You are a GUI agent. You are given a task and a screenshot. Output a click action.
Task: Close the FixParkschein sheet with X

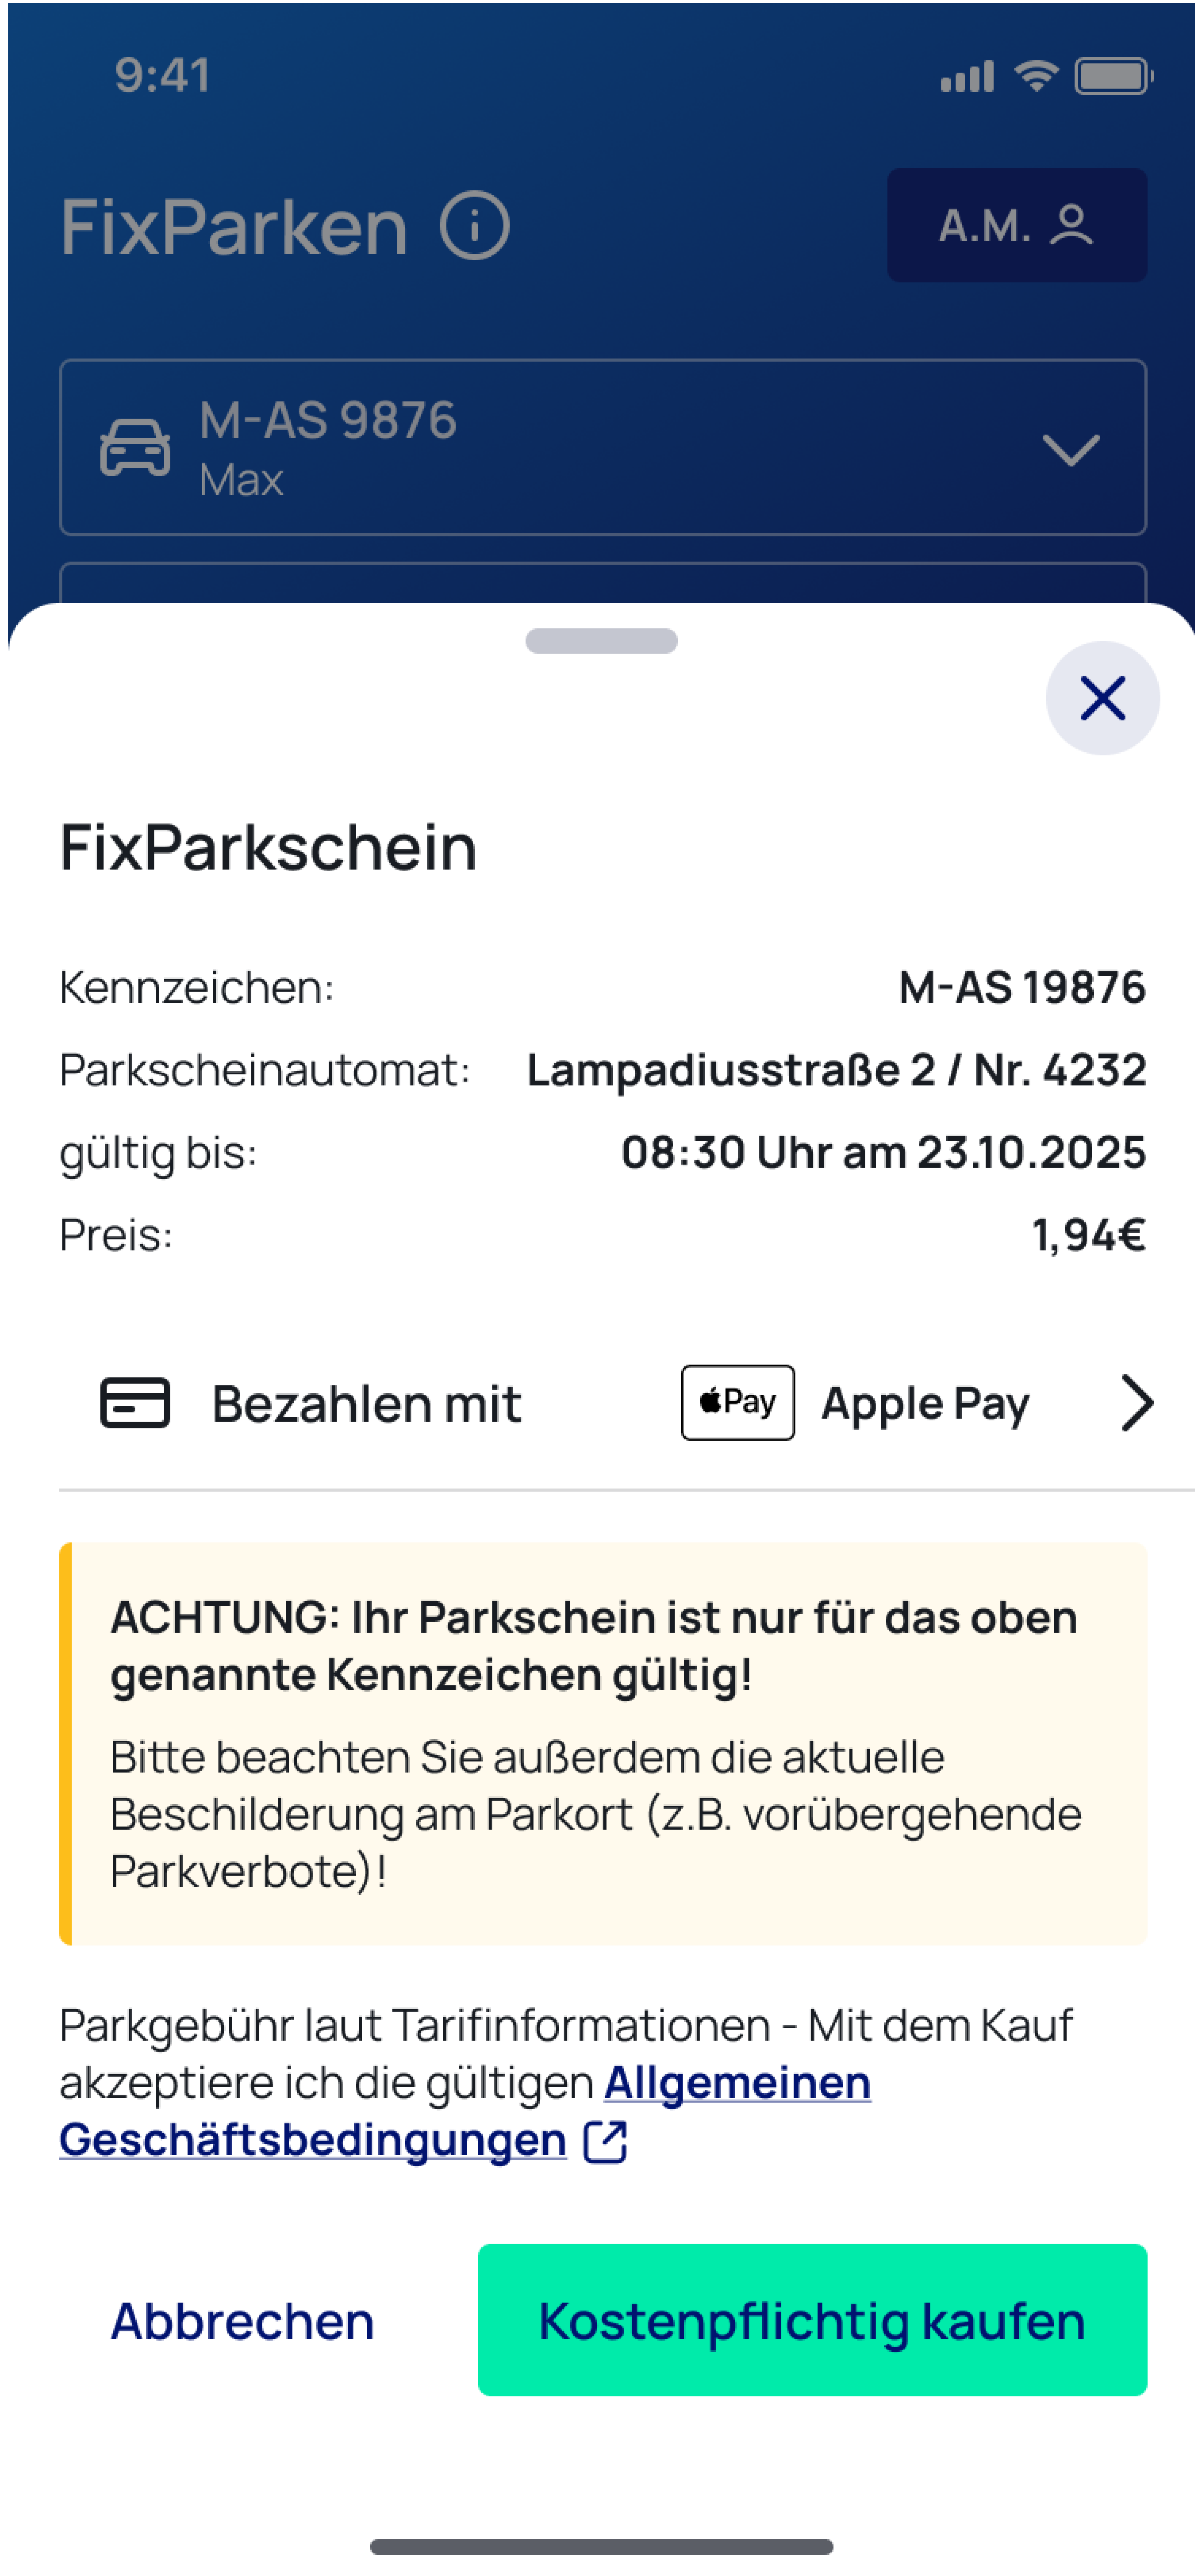pos(1102,698)
